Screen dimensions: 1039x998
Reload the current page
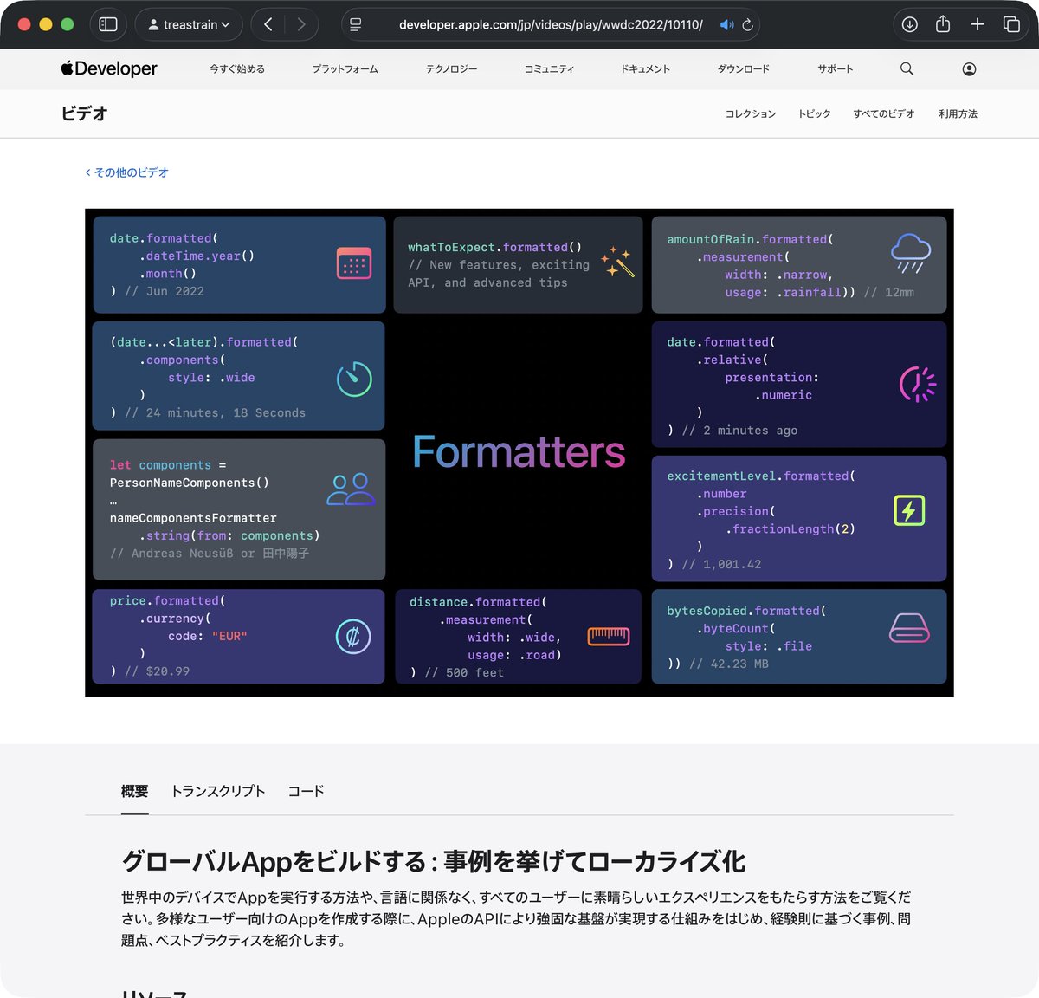[747, 24]
